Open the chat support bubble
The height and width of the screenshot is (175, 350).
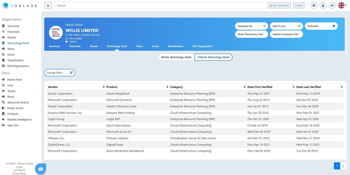coord(41,169)
